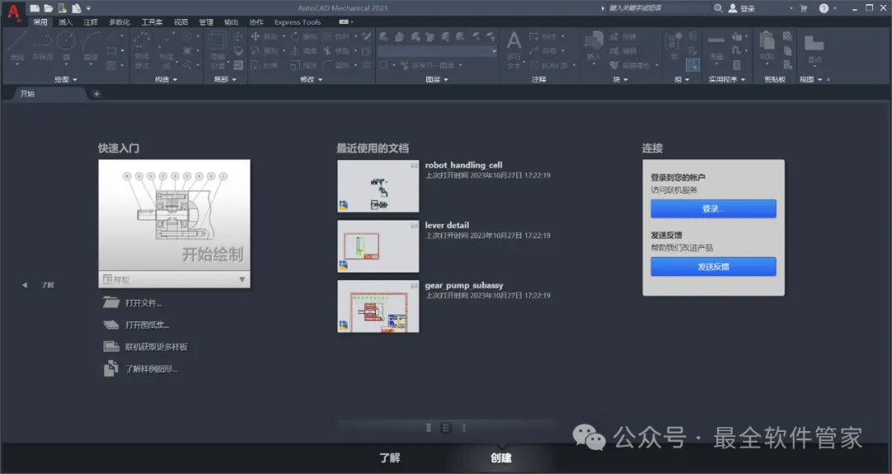Screen dimensions: 892x474
Task: Toggle pin on gear_pump_subassy document
Action: coord(414,286)
